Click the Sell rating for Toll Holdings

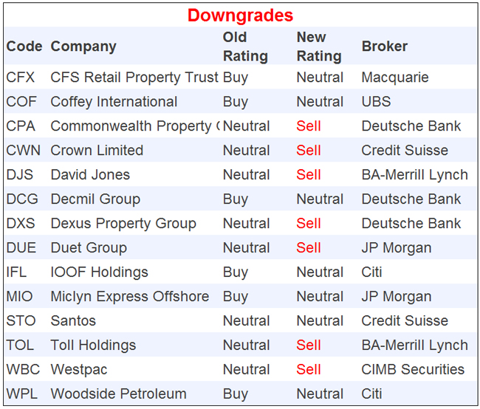pyautogui.click(x=309, y=346)
